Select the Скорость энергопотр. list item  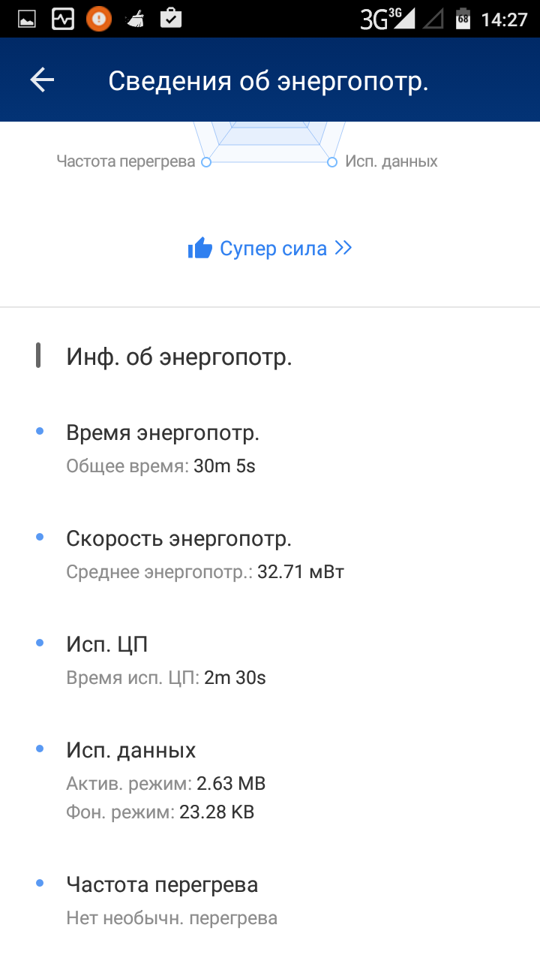tap(178, 539)
